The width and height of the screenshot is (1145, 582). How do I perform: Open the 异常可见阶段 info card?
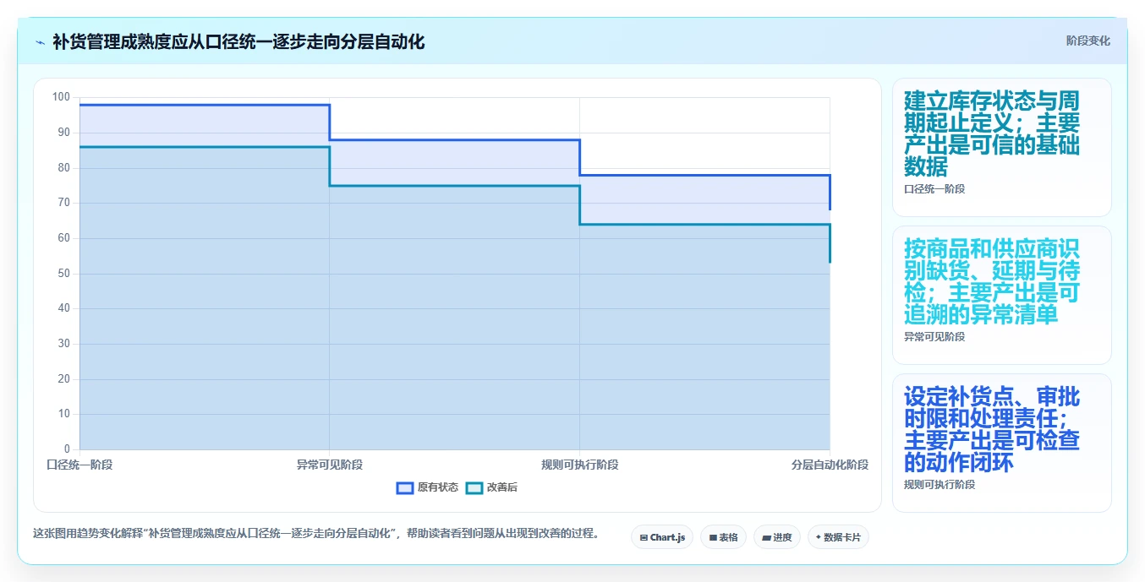1001,295
